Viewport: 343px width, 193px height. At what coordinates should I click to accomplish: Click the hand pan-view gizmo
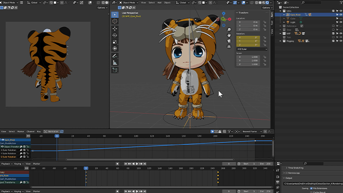coord(229,35)
